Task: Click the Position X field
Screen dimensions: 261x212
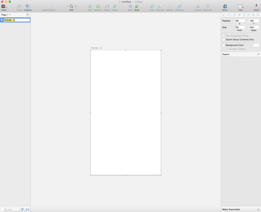Action: (x=239, y=21)
